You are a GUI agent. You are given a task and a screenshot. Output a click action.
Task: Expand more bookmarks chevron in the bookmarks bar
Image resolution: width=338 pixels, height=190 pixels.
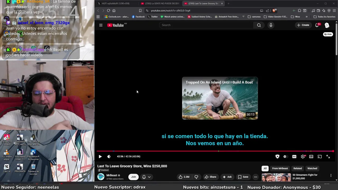click(307, 17)
